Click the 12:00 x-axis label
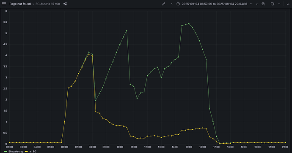The height and width of the screenshot is (153, 292). click(147, 147)
